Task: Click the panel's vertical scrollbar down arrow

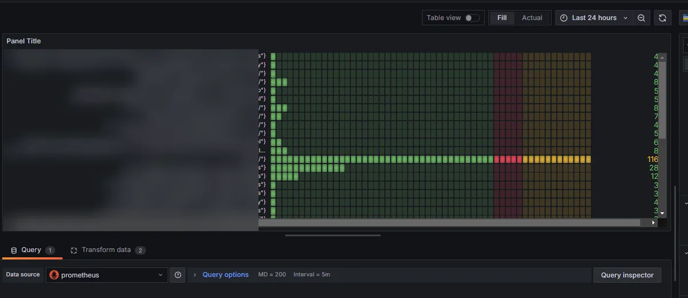Action: (662, 213)
